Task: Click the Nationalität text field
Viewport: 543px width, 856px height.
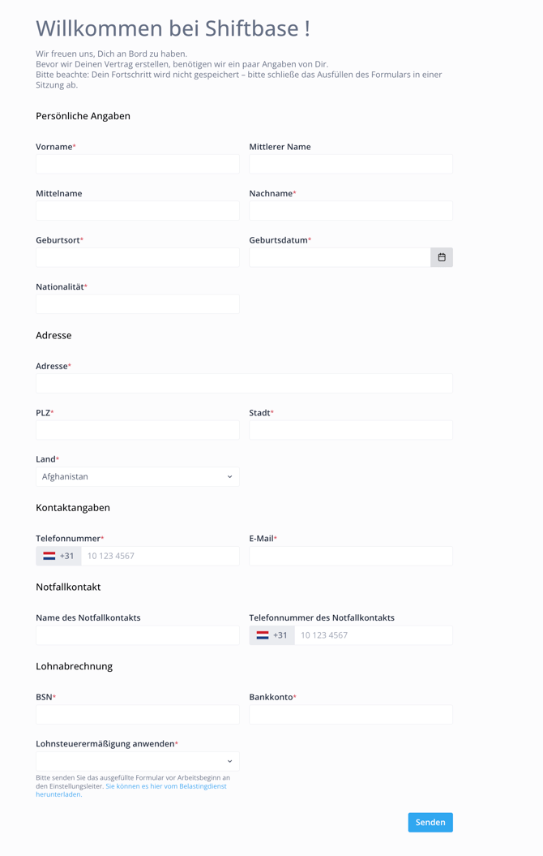Action: 138,304
